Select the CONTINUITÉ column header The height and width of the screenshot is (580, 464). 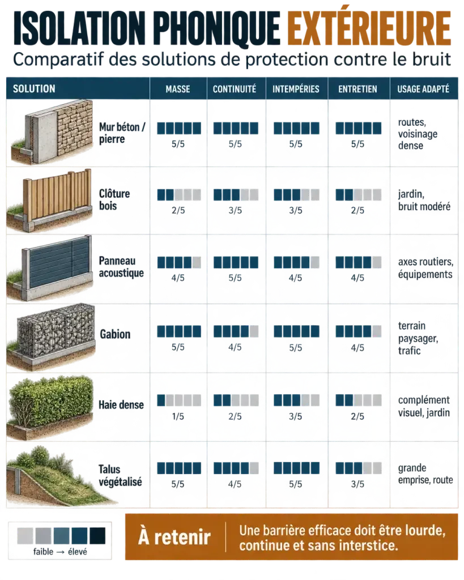235,89
